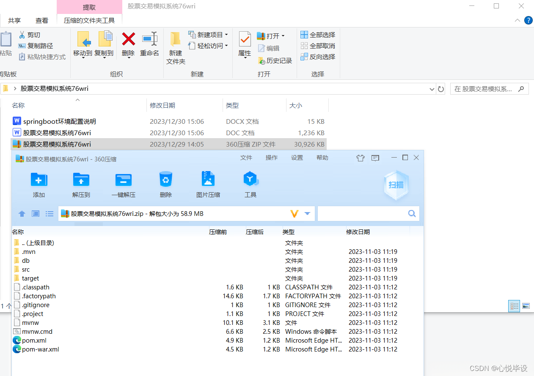The image size is (534, 376).
Task: Select the 压缩的文件夹工具 tab
Action: pos(89,20)
